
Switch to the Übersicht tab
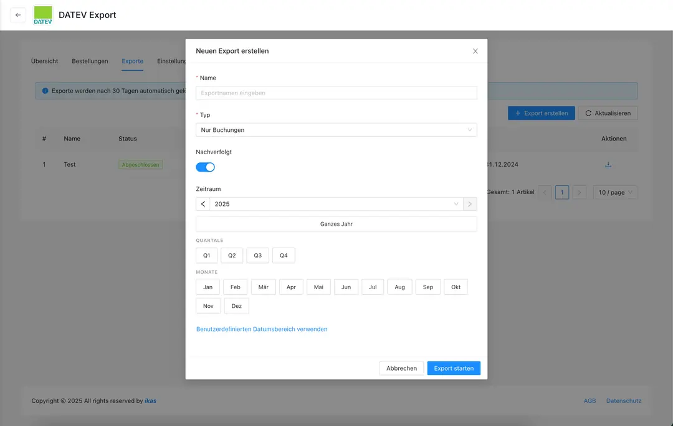pos(45,61)
